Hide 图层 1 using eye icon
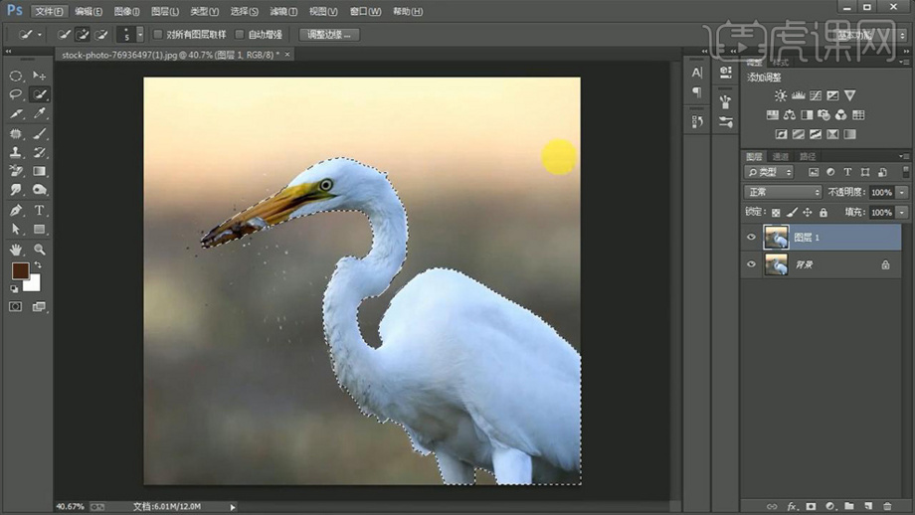The width and height of the screenshot is (915, 515). 751,238
